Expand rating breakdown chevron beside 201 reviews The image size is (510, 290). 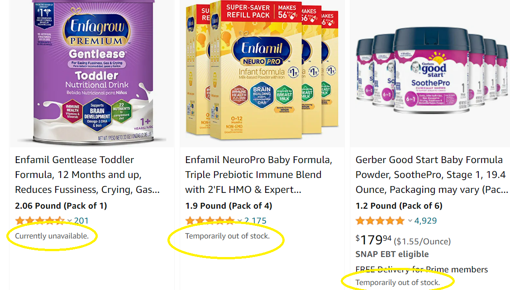click(x=70, y=221)
